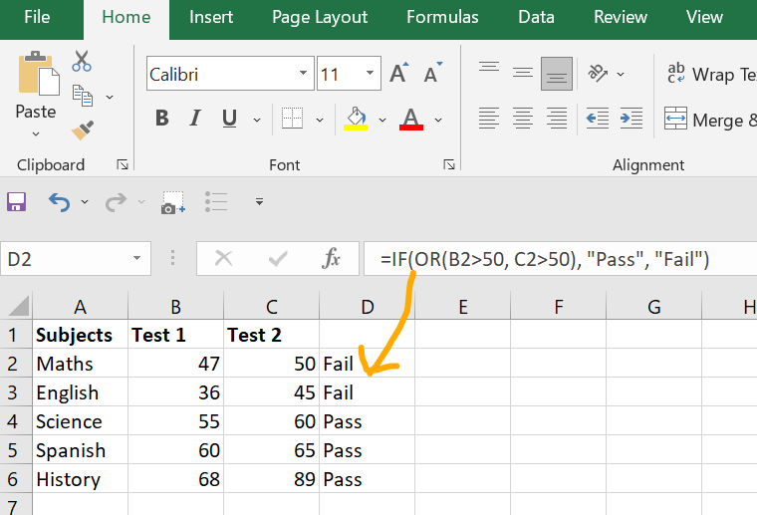Confirm formula with checkmark icon
This screenshot has width=757, height=515.
[278, 259]
